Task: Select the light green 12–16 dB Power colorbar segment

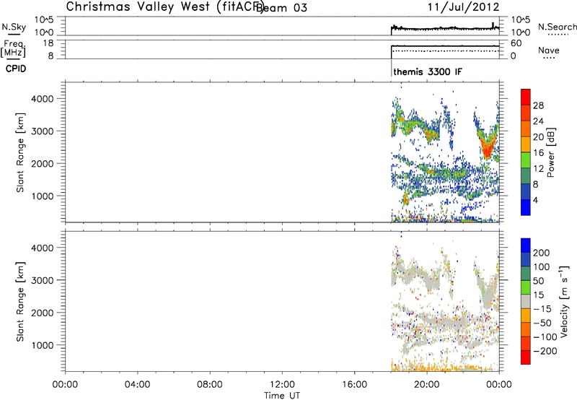Action: point(526,160)
